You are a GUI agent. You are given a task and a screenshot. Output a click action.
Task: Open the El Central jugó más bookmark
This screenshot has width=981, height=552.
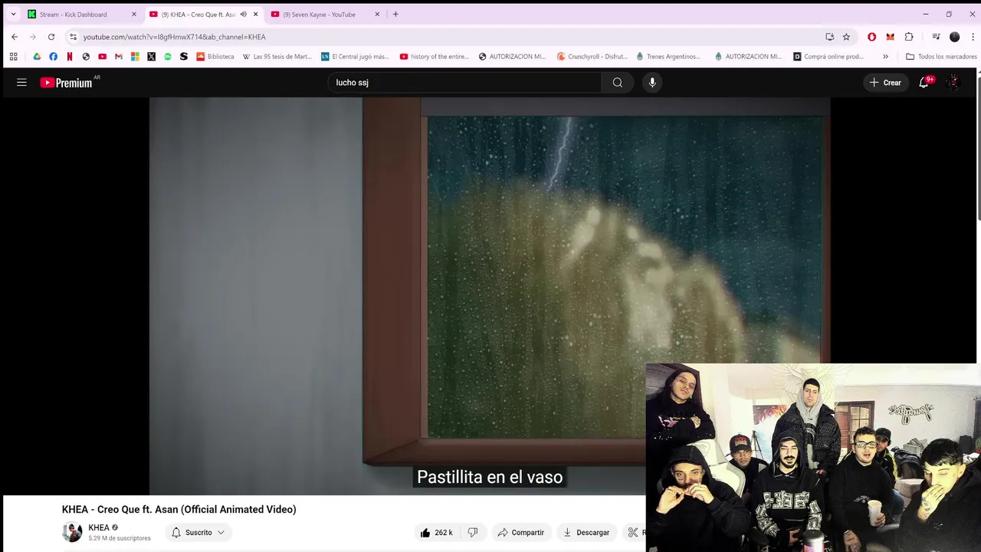coord(356,57)
